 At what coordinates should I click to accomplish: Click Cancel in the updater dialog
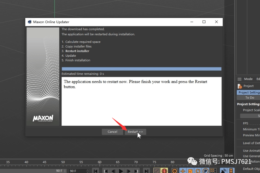pos(112,132)
